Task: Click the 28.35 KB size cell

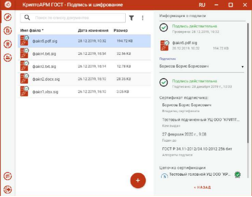Action: [124, 79]
